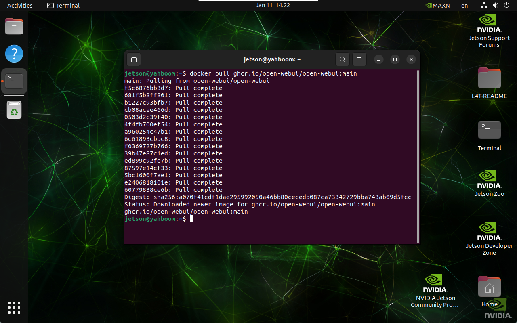This screenshot has height=323, width=517.
Task: Open a new terminal tab
Action: tap(134, 59)
